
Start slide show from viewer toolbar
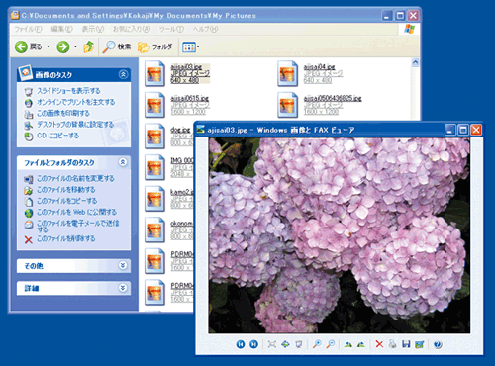pyautogui.click(x=299, y=344)
